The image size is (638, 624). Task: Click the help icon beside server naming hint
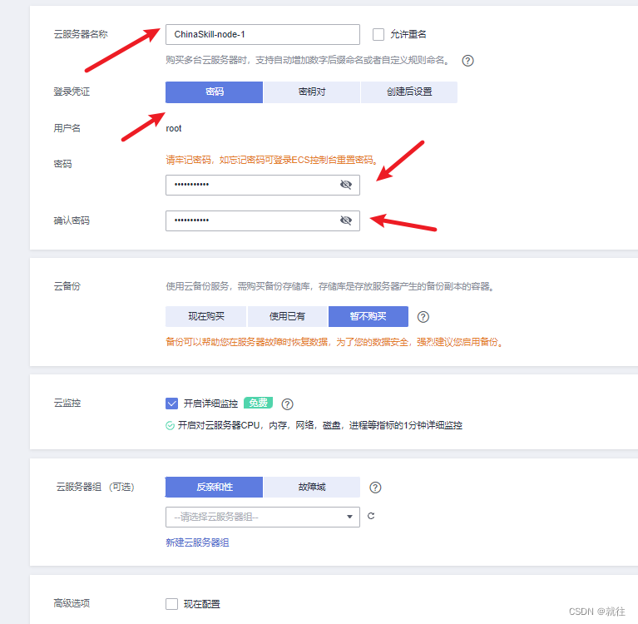(x=467, y=61)
